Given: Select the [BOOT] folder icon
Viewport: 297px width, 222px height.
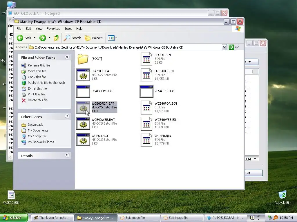Looking at the screenshot, I should (x=83, y=59).
